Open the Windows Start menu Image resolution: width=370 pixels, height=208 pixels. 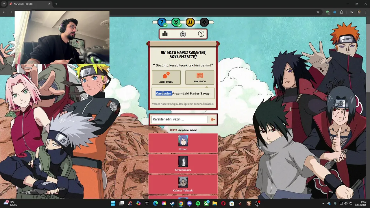click(x=113, y=203)
